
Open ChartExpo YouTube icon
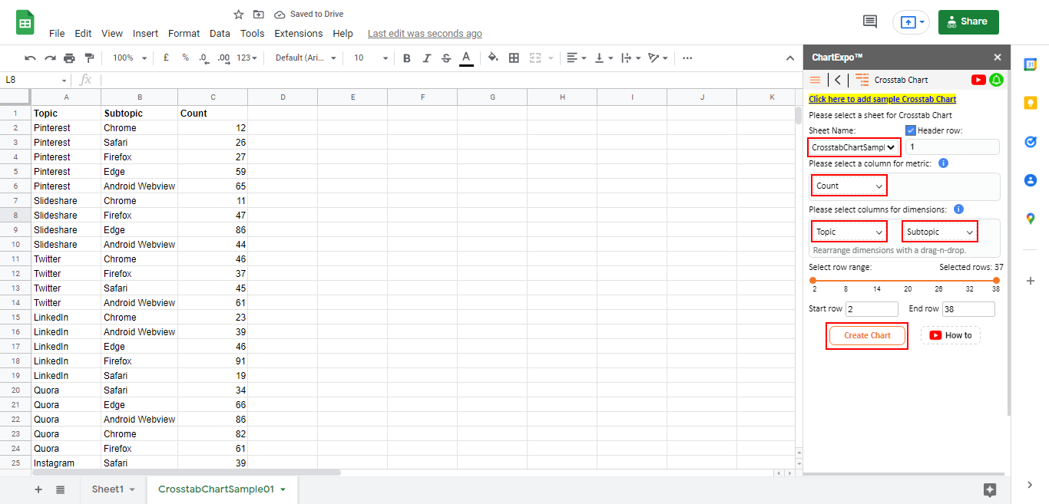pos(978,80)
